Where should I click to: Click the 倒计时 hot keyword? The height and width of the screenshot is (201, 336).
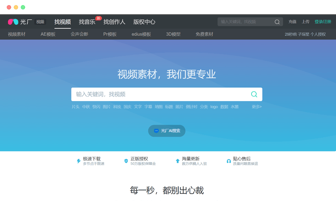coord(192,107)
